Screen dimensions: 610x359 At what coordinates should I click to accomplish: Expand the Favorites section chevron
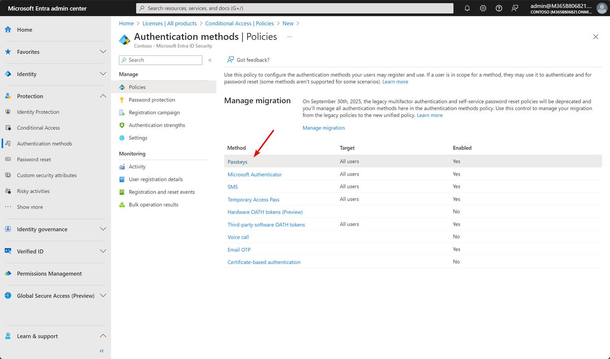coord(103,52)
